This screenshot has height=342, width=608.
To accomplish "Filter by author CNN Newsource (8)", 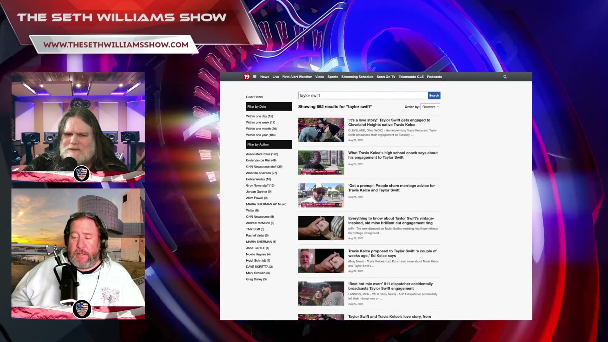I will click(x=260, y=217).
